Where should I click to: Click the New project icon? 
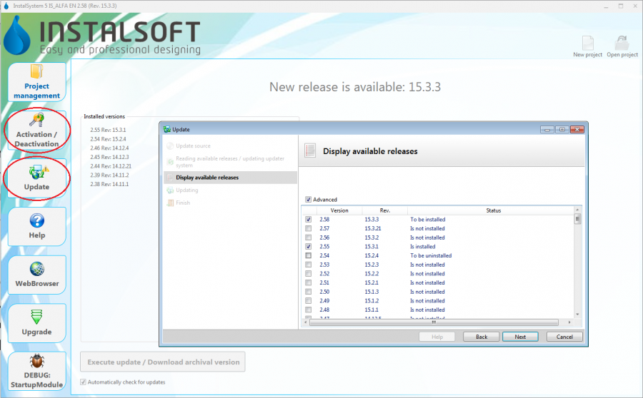point(587,44)
